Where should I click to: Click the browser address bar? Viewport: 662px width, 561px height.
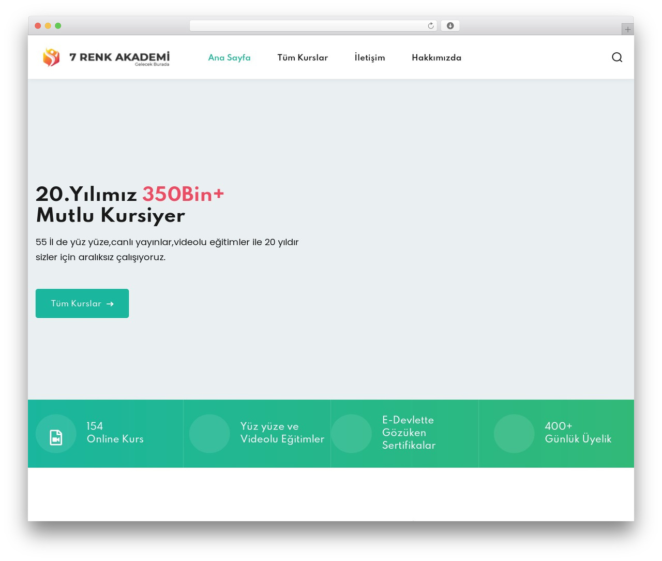[313, 26]
